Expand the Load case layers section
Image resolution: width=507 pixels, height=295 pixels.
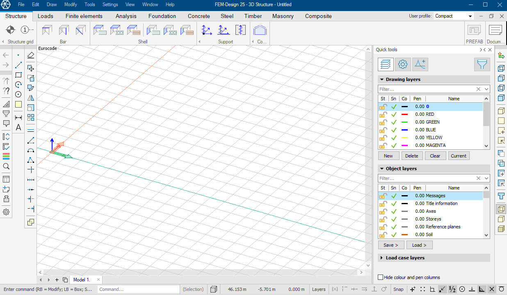(x=382, y=258)
